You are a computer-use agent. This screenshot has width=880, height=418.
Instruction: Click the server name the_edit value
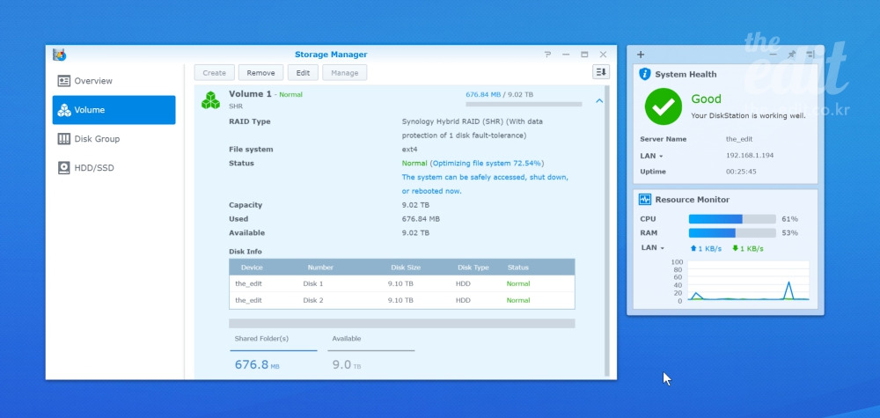coord(739,139)
